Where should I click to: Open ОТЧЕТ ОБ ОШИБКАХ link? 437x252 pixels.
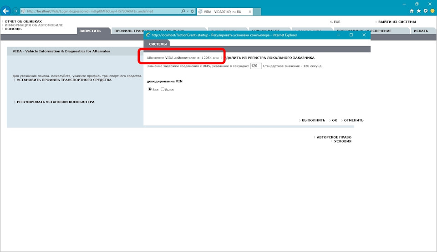(23, 21)
